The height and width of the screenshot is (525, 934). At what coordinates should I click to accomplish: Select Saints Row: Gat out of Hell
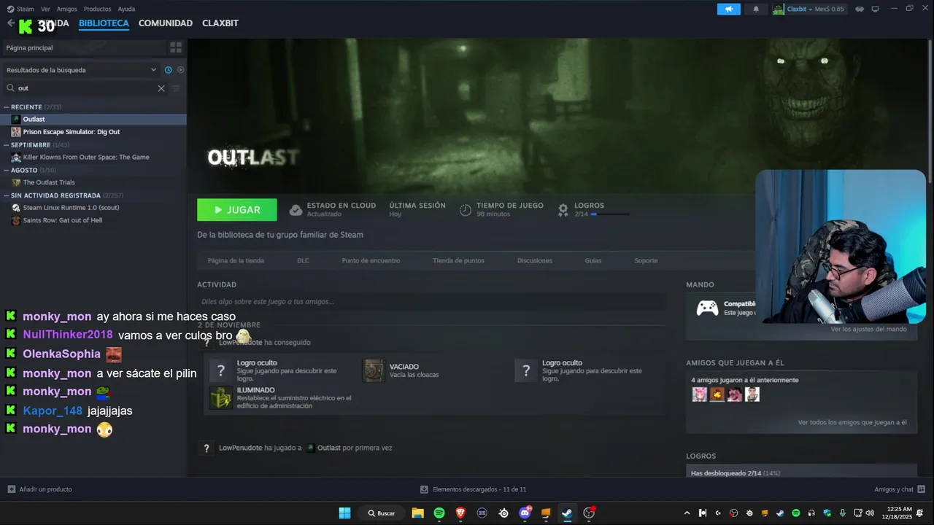pos(93,220)
